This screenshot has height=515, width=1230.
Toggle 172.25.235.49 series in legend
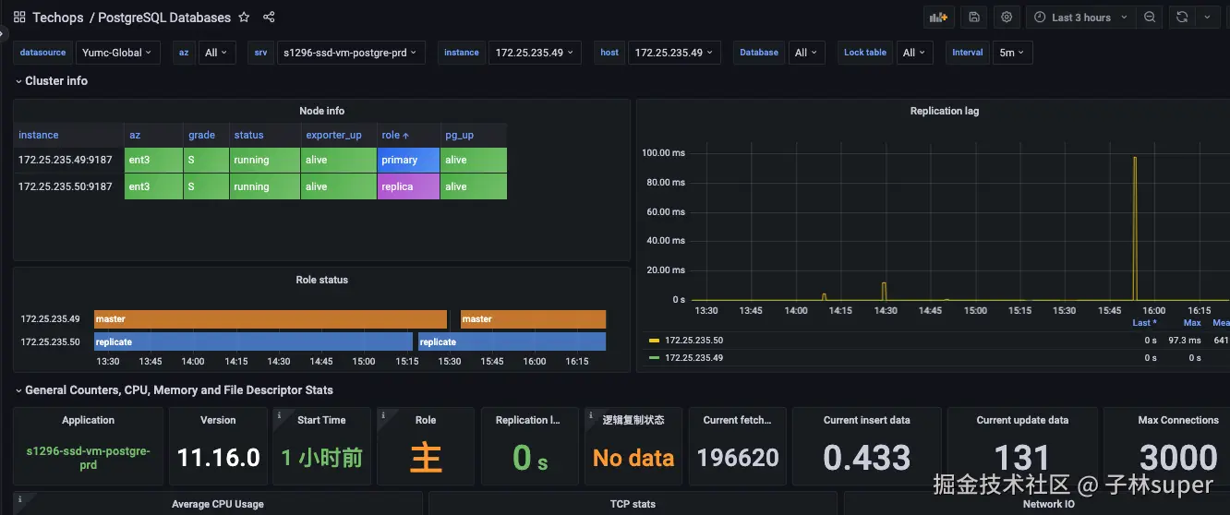(693, 357)
